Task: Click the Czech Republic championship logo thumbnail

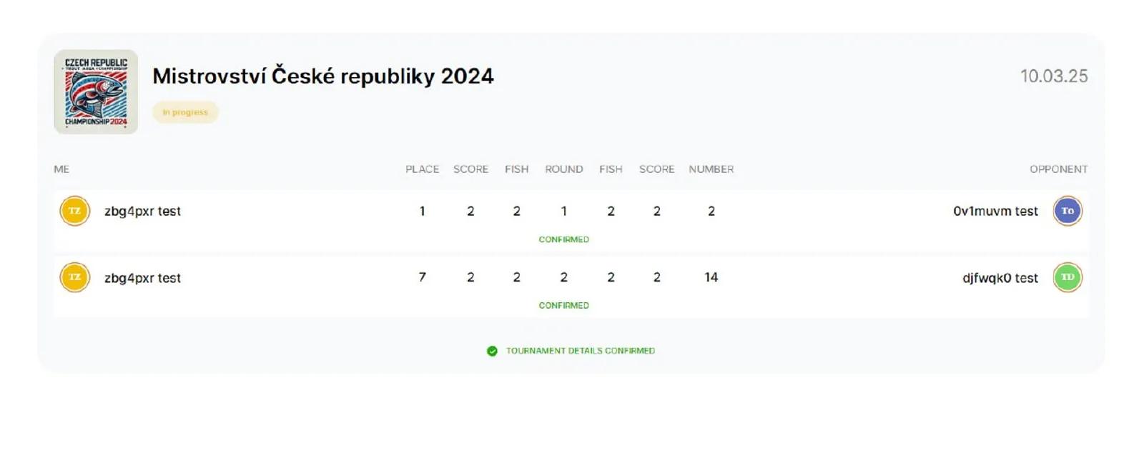Action: pyautogui.click(x=96, y=92)
